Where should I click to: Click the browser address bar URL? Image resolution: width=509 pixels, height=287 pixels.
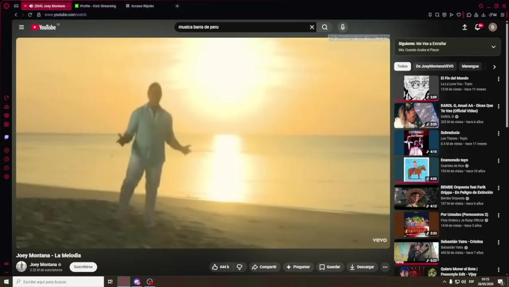pyautogui.click(x=65, y=15)
